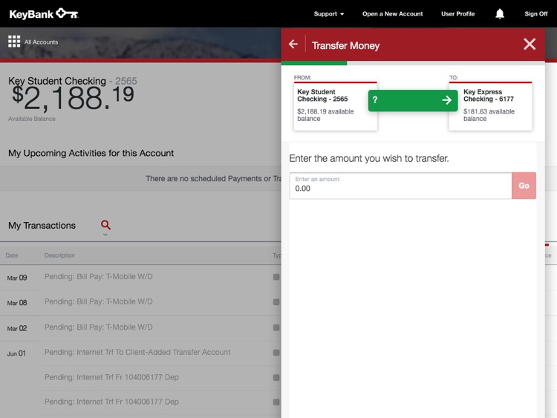Go back with Transfer Money arrow

tap(293, 45)
